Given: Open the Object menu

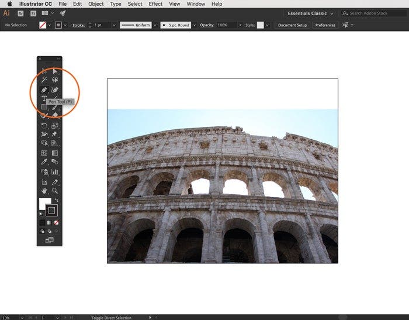Looking at the screenshot, I should click(96, 4).
